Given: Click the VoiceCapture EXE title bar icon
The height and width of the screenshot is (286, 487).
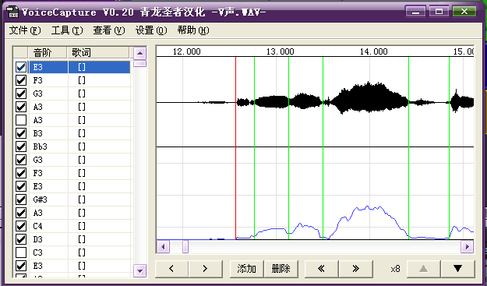Looking at the screenshot, I should click(12, 12).
